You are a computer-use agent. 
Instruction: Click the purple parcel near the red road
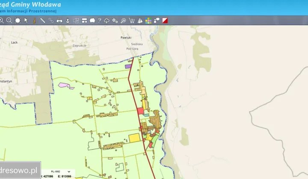(x=128, y=66)
